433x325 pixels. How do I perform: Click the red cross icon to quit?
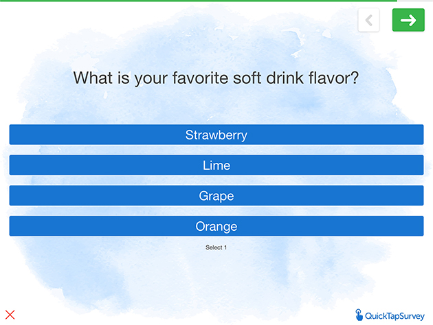pyautogui.click(x=10, y=315)
